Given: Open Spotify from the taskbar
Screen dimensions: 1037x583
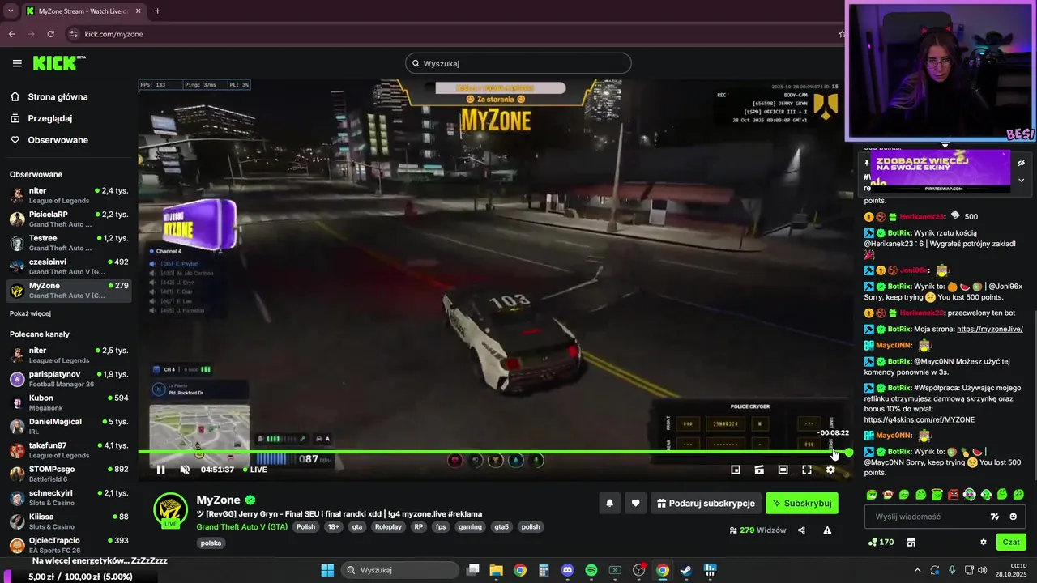Looking at the screenshot, I should click(591, 570).
